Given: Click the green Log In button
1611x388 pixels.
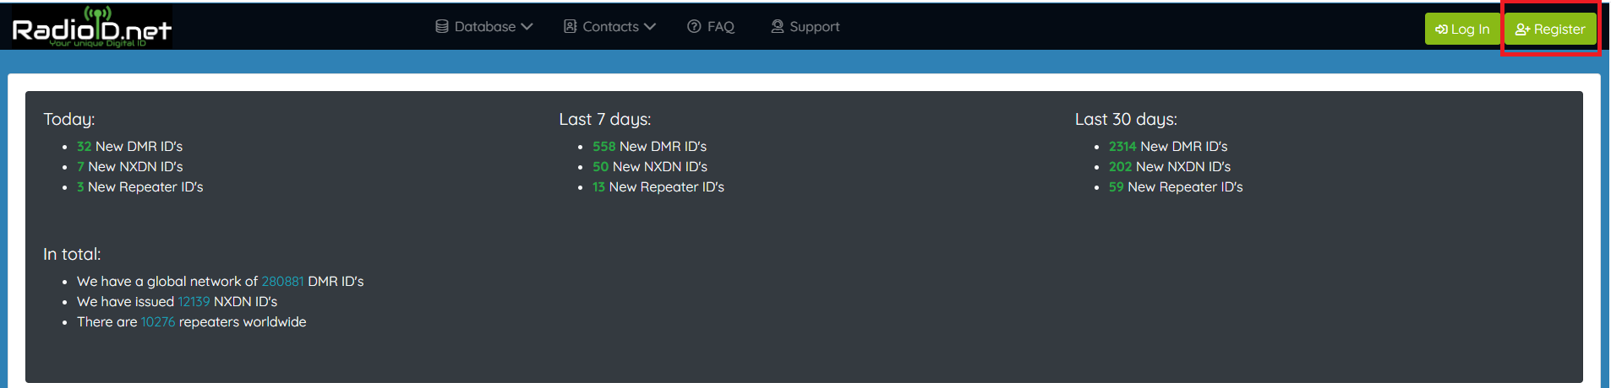Looking at the screenshot, I should coord(1462,29).
